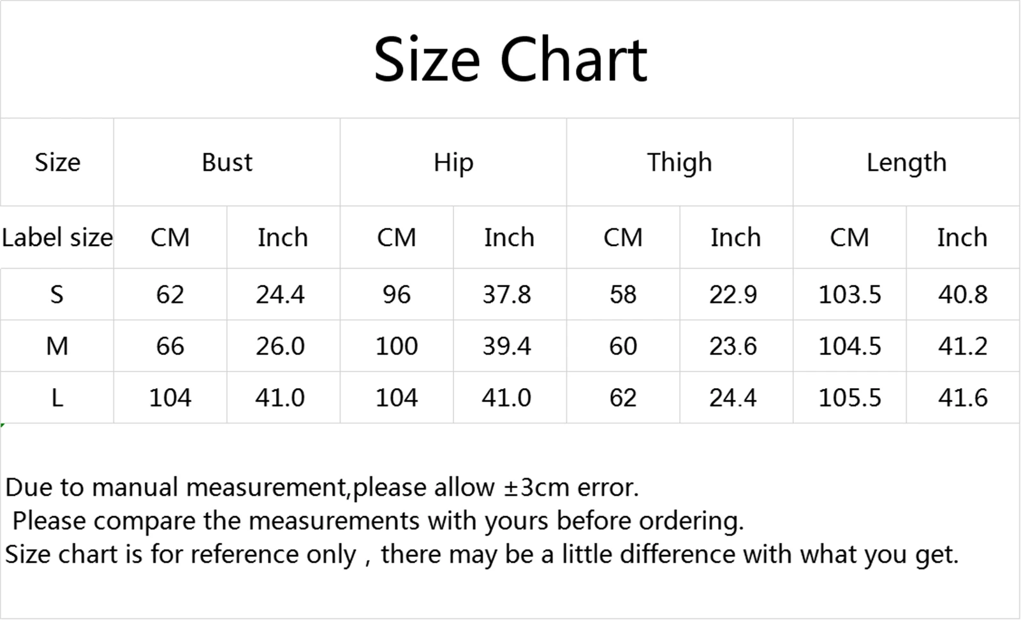This screenshot has width=1021, height=620.
Task: Click the 41.6 length inch value
Action: 962,398
